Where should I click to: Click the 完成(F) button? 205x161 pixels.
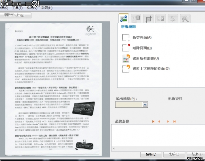point(174,155)
